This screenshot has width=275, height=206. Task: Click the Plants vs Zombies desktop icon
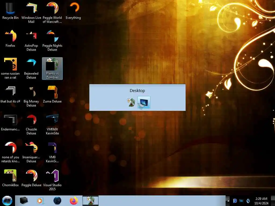click(x=52, y=68)
